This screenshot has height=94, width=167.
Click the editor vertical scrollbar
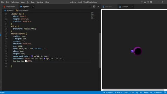[100, 50]
